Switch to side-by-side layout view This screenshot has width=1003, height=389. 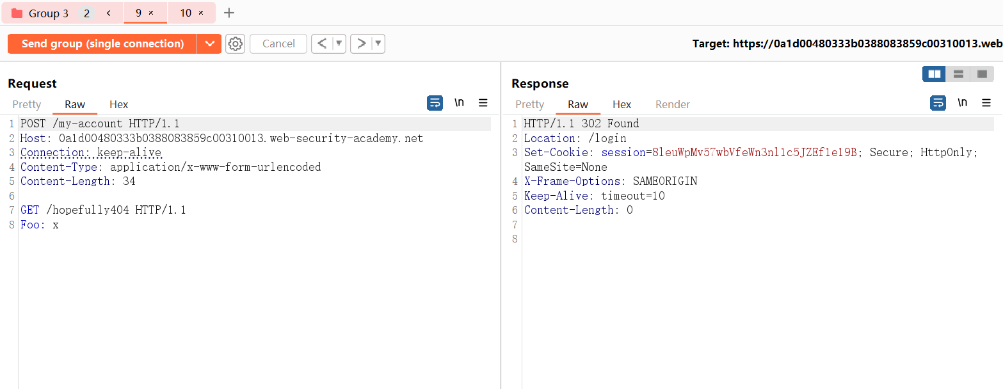tap(935, 74)
